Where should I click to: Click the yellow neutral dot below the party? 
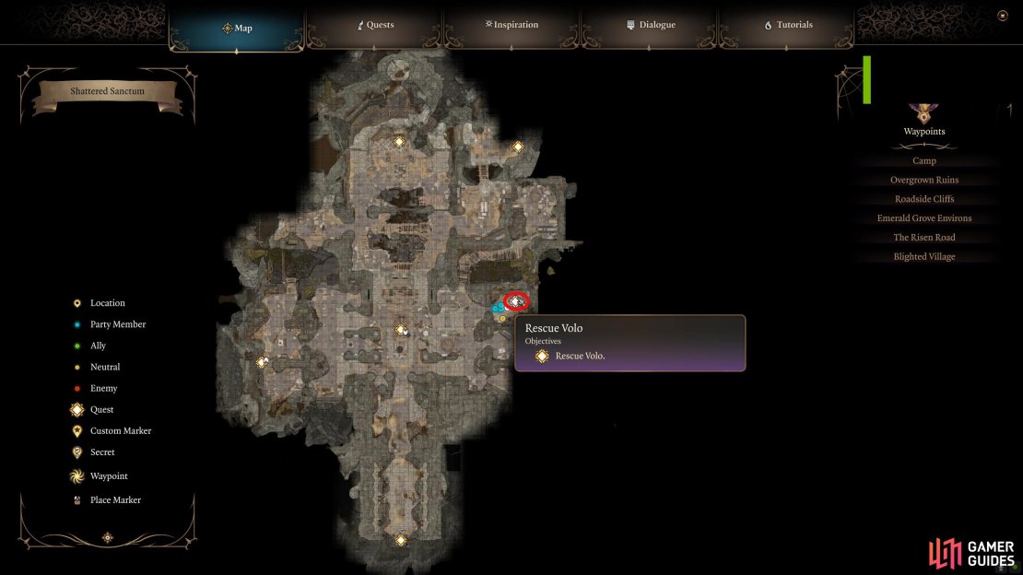(x=502, y=319)
